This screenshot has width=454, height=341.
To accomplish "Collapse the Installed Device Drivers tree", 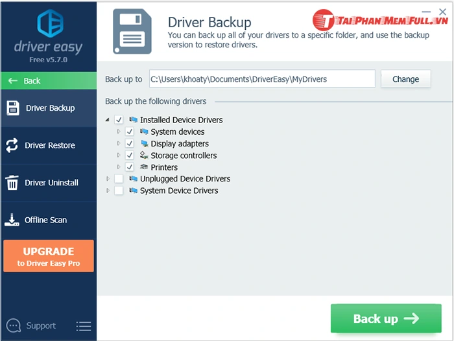I will tap(108, 119).
